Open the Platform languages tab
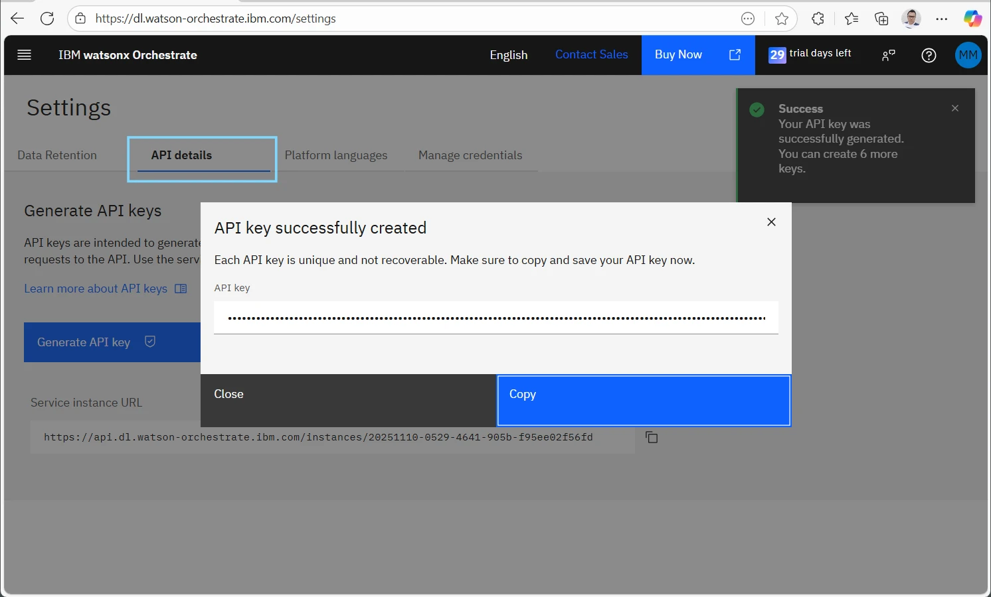This screenshot has width=991, height=597. tap(336, 155)
